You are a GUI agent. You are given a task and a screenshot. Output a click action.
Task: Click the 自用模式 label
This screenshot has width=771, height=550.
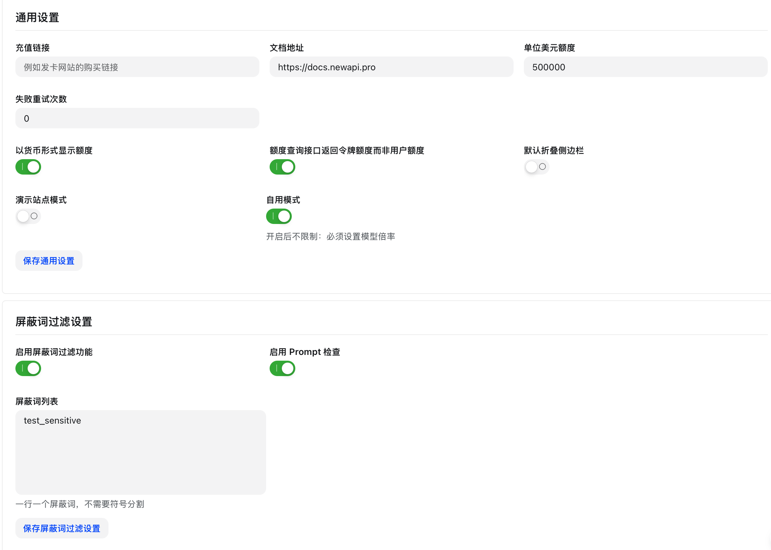pyautogui.click(x=283, y=200)
